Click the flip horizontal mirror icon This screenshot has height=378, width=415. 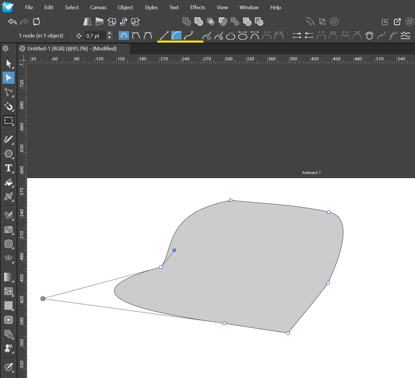click(87, 22)
